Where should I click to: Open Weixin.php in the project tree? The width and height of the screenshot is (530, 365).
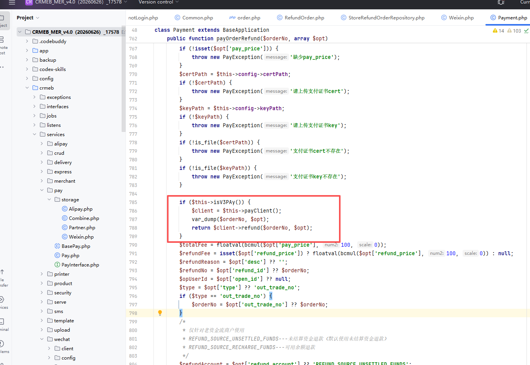[x=81, y=237]
